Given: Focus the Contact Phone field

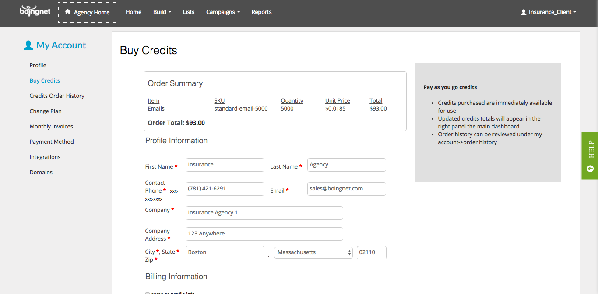Looking at the screenshot, I should coord(225,189).
